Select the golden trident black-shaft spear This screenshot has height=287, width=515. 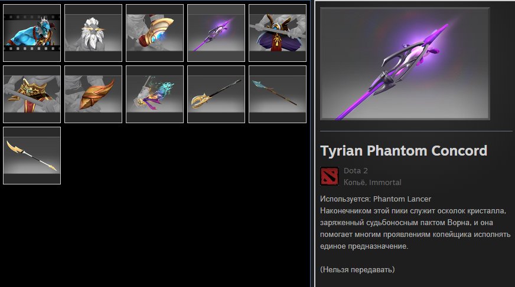(x=216, y=94)
